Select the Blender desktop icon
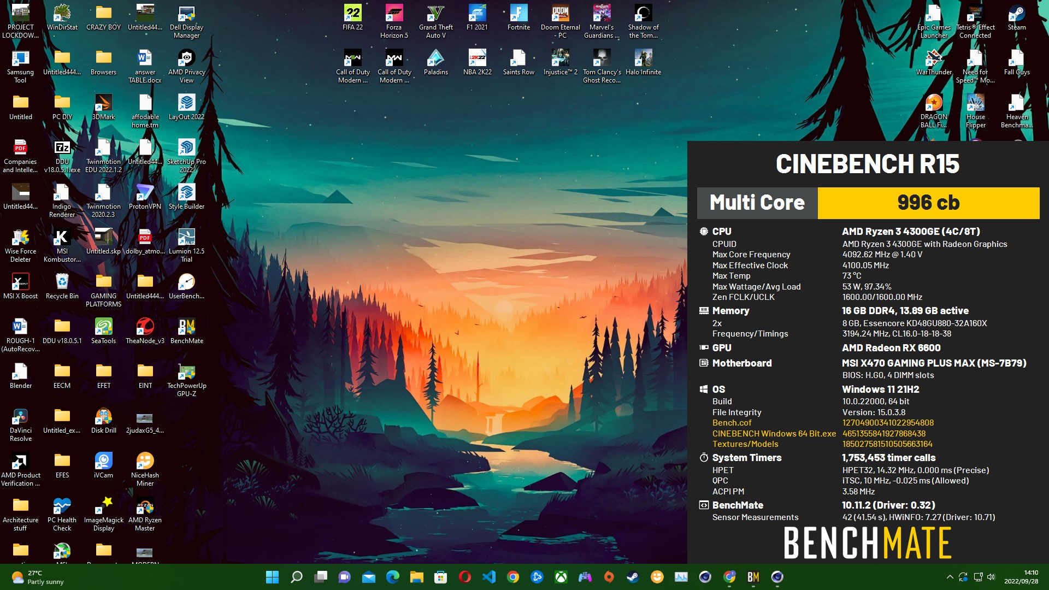The width and height of the screenshot is (1049, 590). point(20,375)
